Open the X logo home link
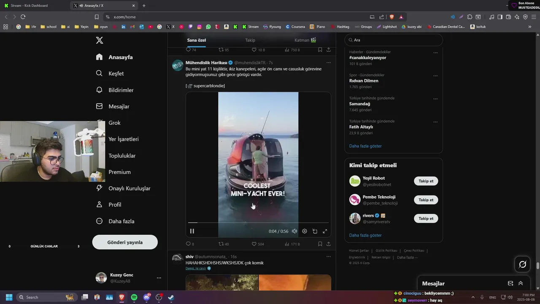Image resolution: width=540 pixels, height=304 pixels. pyautogui.click(x=99, y=40)
